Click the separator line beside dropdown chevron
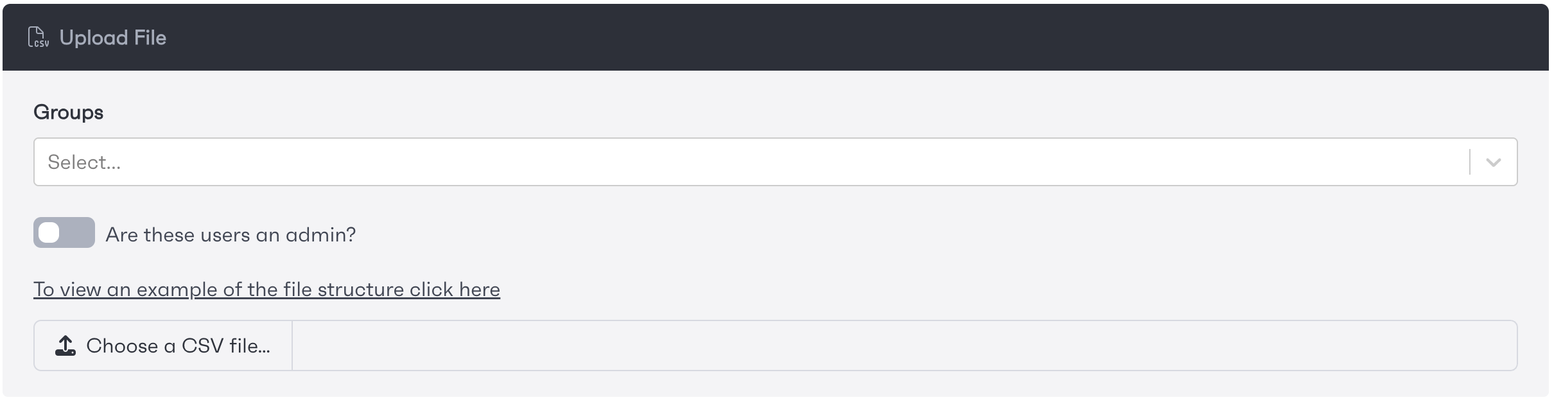The width and height of the screenshot is (1554, 402). click(1470, 162)
